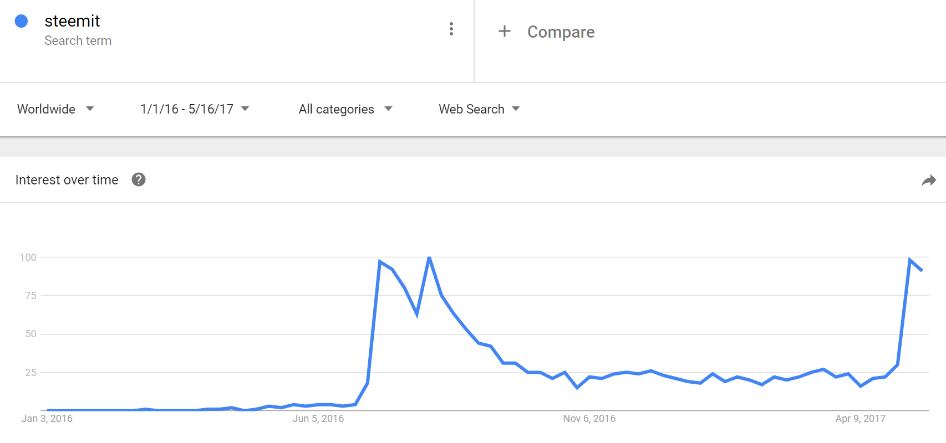
Task: Click the plus icon next to Compare
Action: [504, 31]
